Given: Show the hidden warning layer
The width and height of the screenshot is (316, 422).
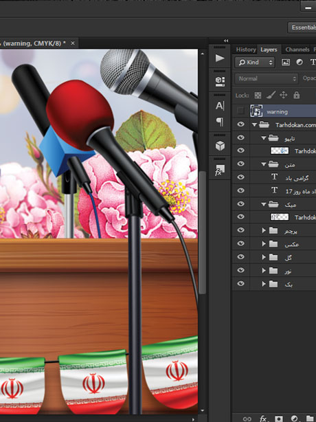Looking at the screenshot, I should (240, 111).
